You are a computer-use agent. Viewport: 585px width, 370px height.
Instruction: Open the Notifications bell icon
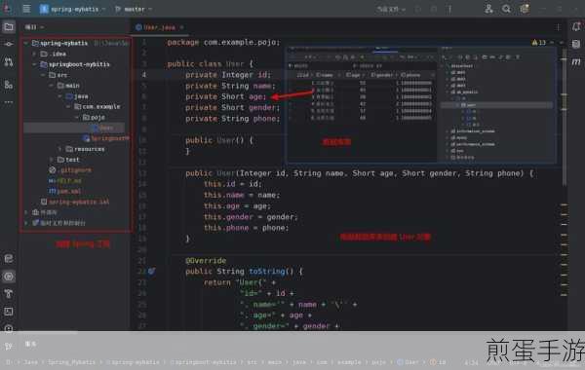click(x=576, y=26)
